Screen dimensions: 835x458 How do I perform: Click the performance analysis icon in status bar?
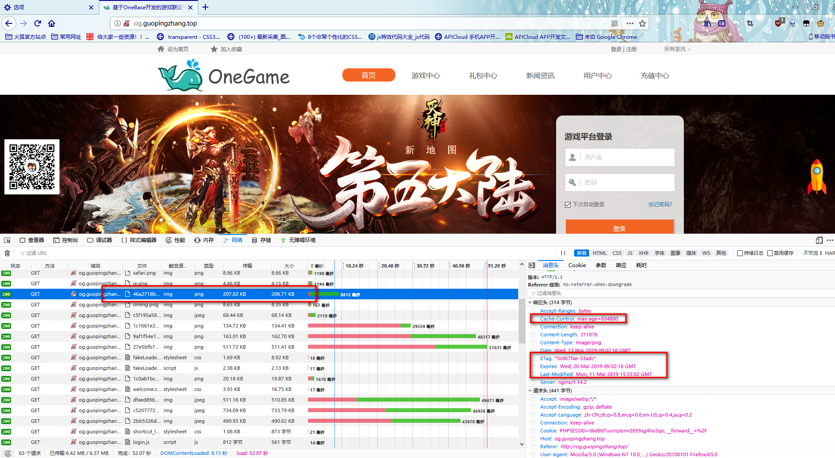(8, 453)
